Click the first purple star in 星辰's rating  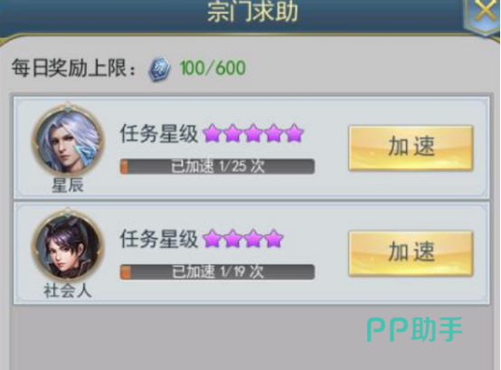(213, 133)
